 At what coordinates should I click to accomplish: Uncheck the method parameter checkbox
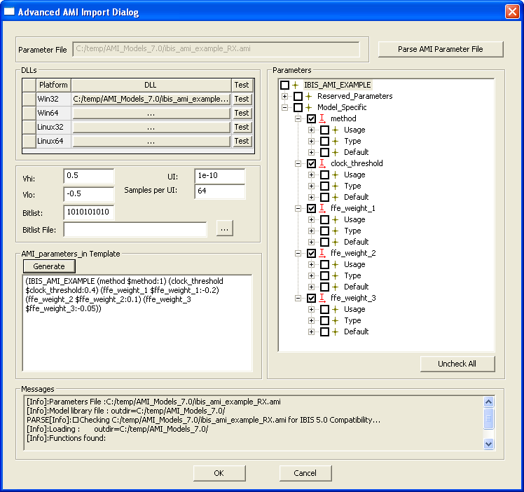[311, 119]
